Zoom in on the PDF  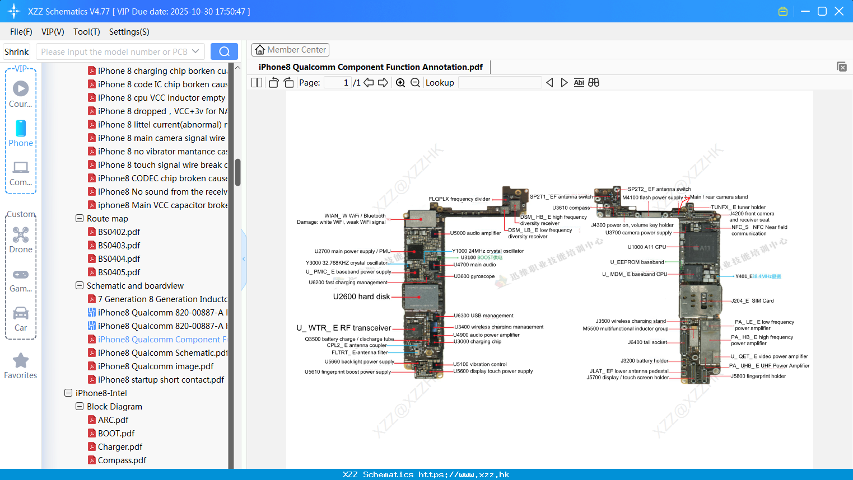click(400, 82)
